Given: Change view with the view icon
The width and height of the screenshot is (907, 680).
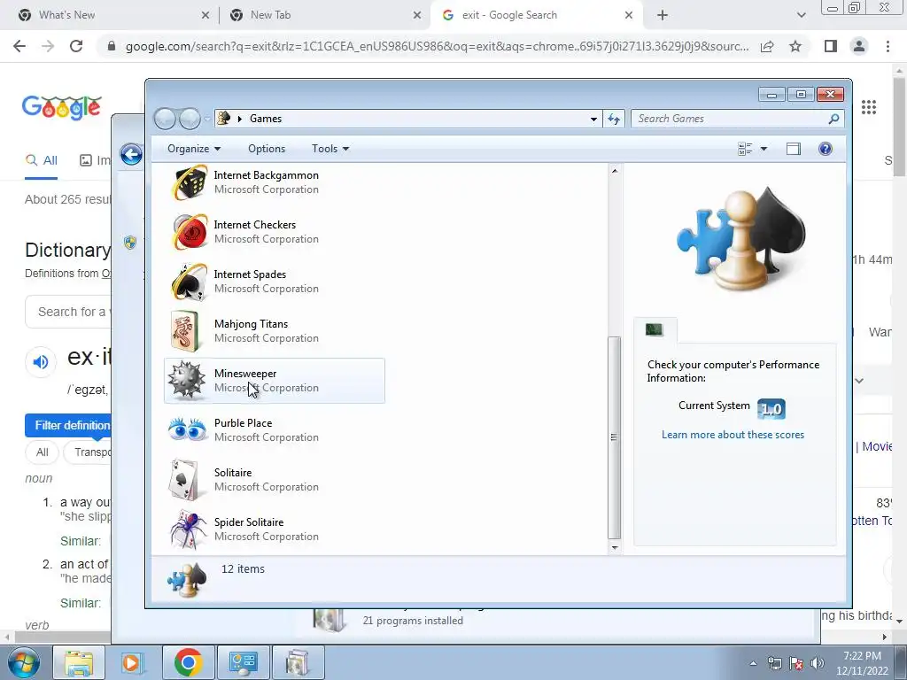Looking at the screenshot, I should point(745,149).
